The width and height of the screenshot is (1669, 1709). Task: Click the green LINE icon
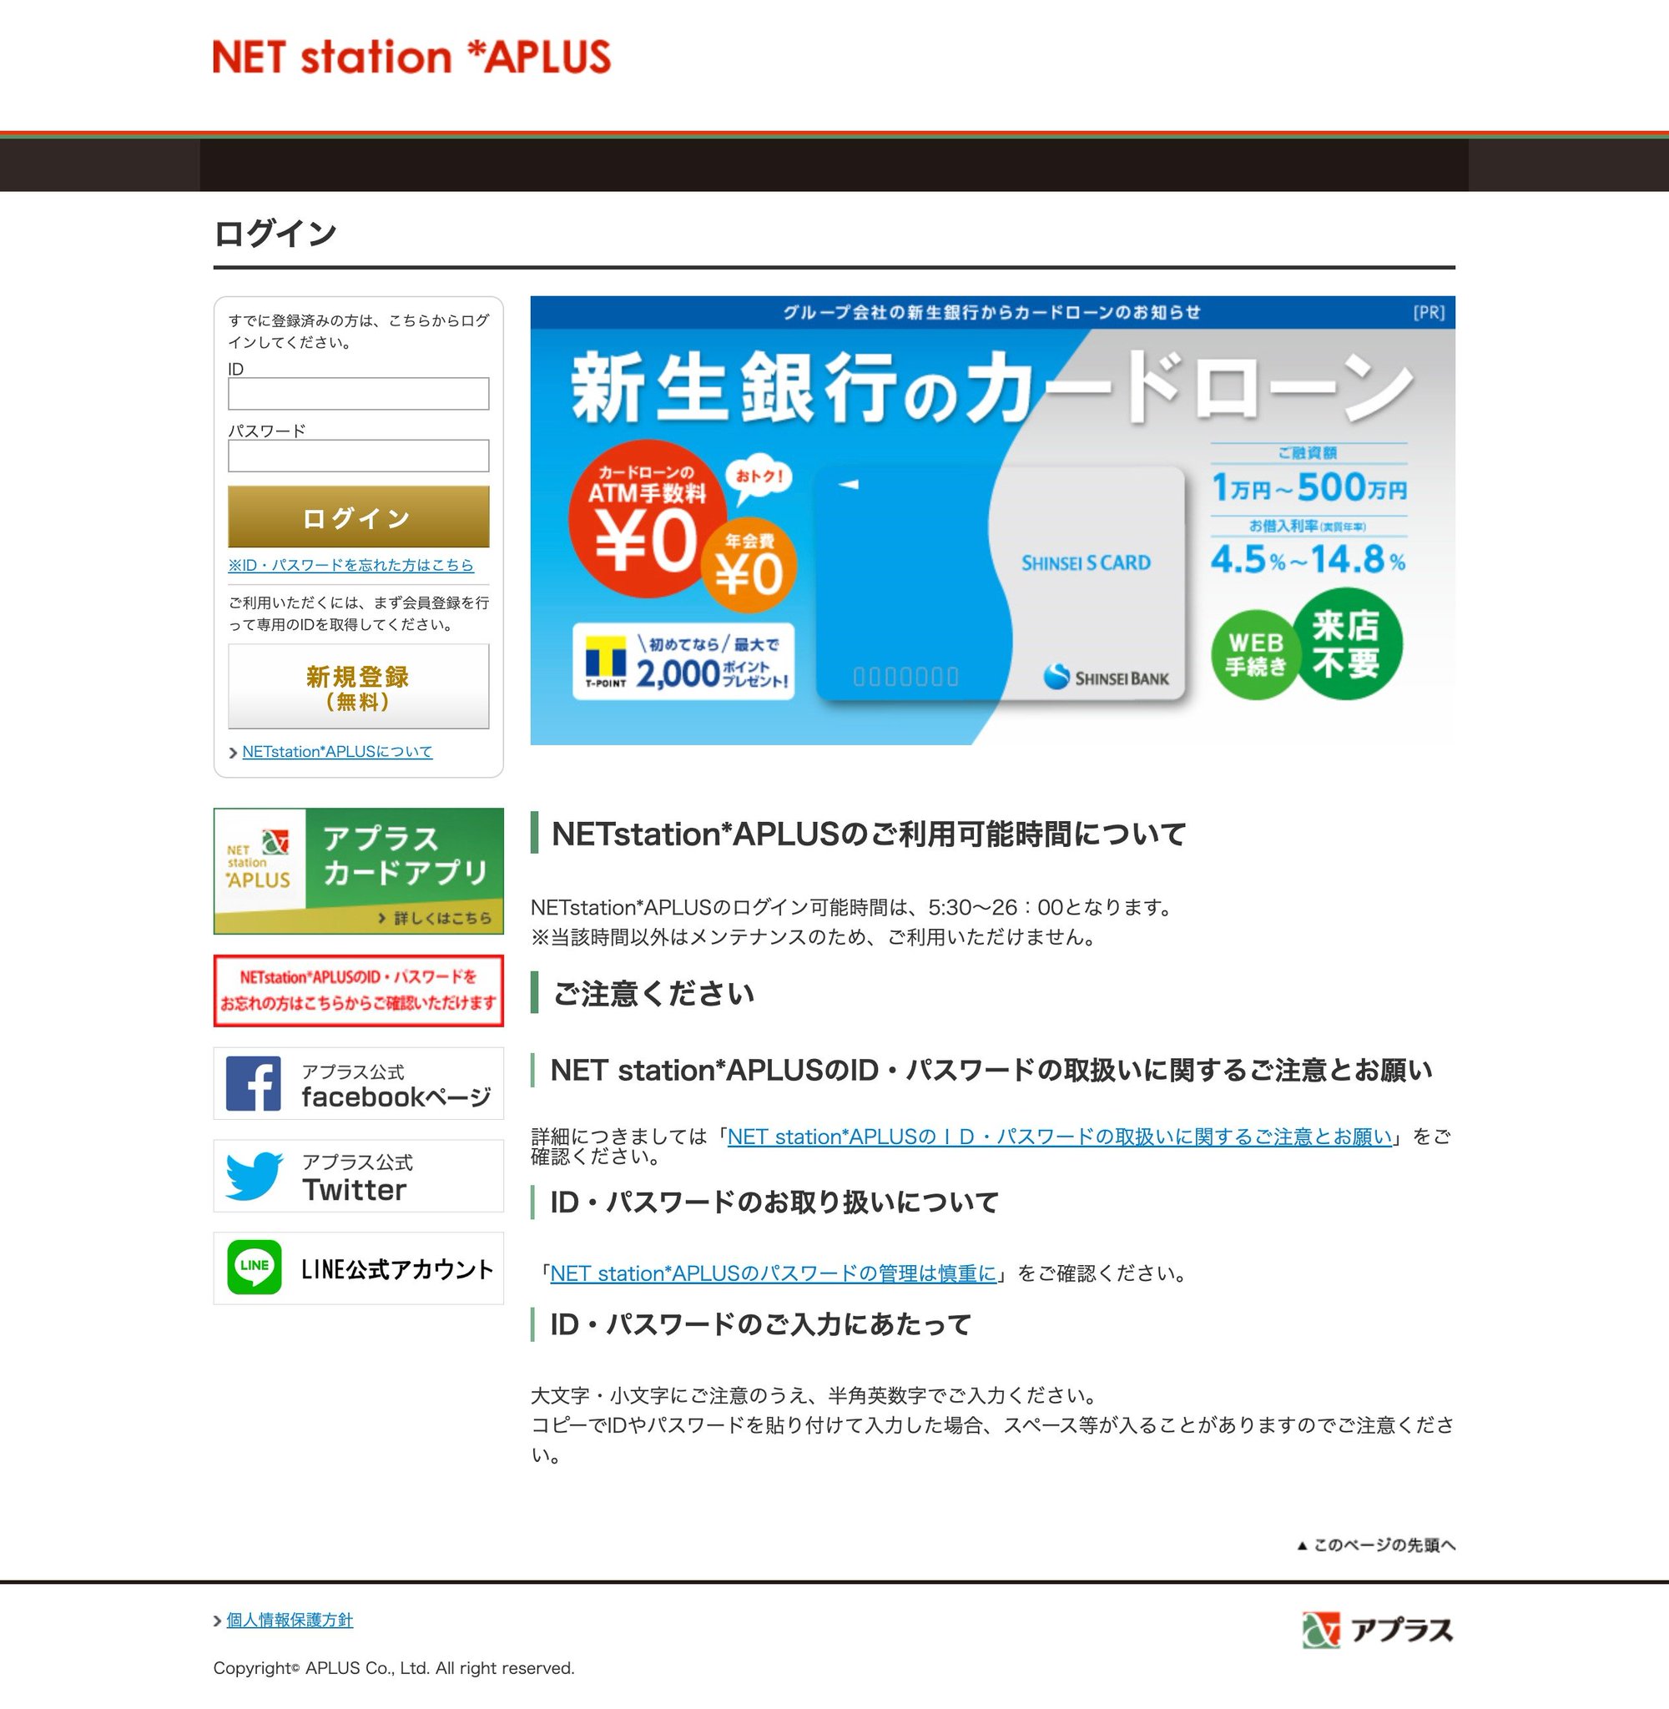[x=255, y=1268]
